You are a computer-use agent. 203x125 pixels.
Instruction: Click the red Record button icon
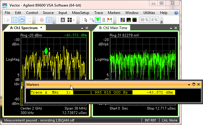[42, 20]
